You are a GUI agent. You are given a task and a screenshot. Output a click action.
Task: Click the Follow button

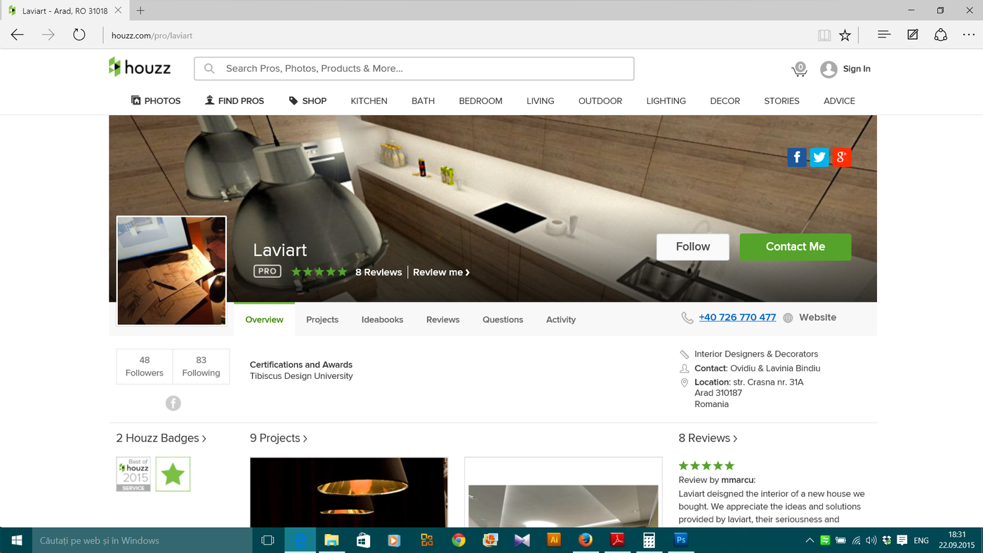click(693, 247)
